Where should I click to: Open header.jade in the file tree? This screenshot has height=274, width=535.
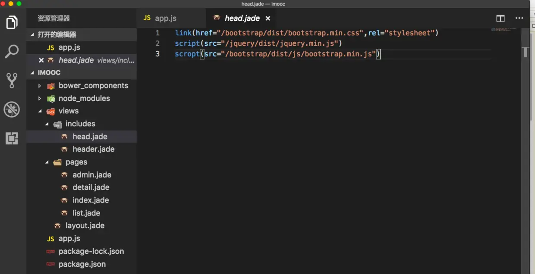coord(82,149)
